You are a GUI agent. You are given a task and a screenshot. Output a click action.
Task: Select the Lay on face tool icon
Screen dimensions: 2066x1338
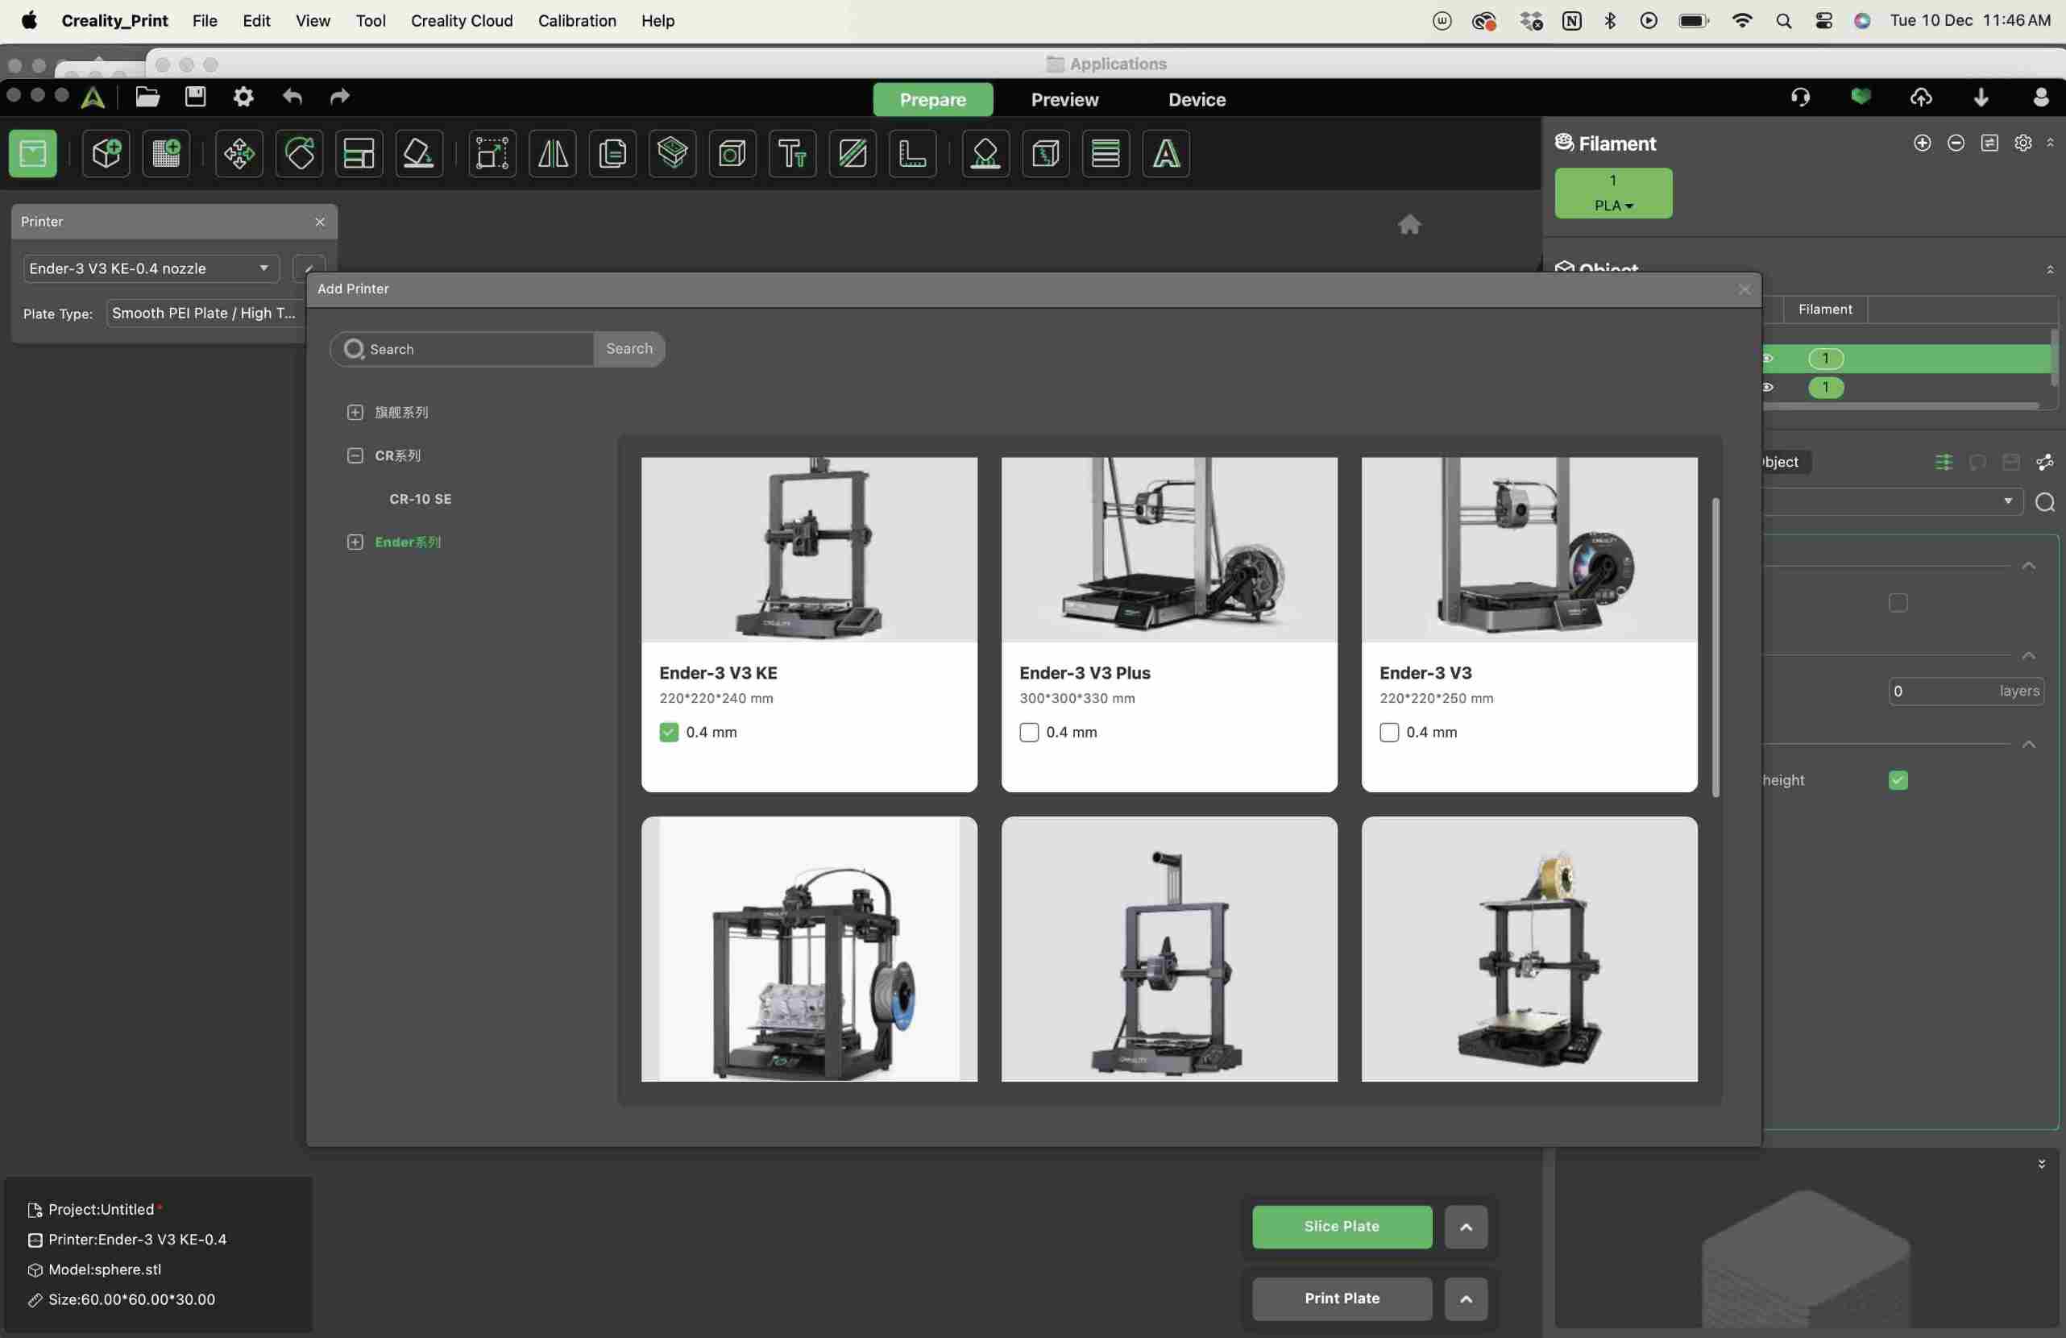[418, 154]
